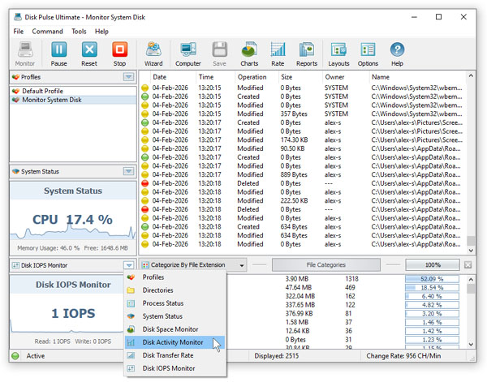Open the Charts pie icon

[249, 54]
